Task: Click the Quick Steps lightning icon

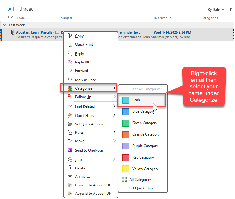Action: (x=70, y=115)
